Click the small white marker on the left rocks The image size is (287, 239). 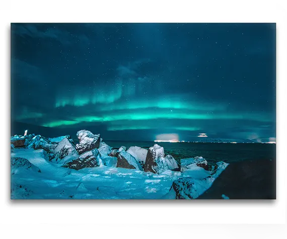click(26, 132)
